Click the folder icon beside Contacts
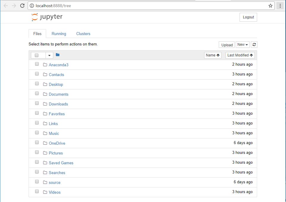 [45, 75]
